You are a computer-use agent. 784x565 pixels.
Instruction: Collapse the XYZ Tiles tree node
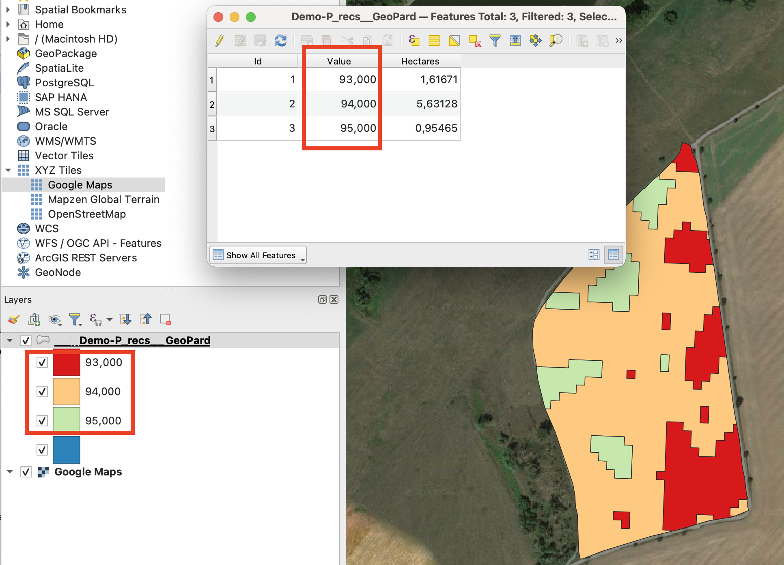(x=9, y=170)
